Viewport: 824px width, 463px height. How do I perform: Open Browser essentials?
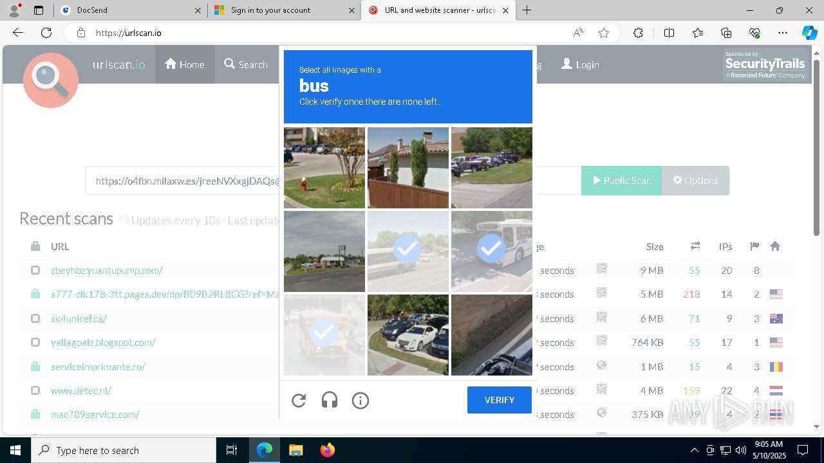[x=754, y=33]
